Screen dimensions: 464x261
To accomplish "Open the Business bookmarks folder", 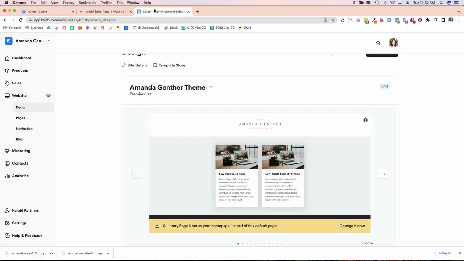I will [x=34, y=28].
